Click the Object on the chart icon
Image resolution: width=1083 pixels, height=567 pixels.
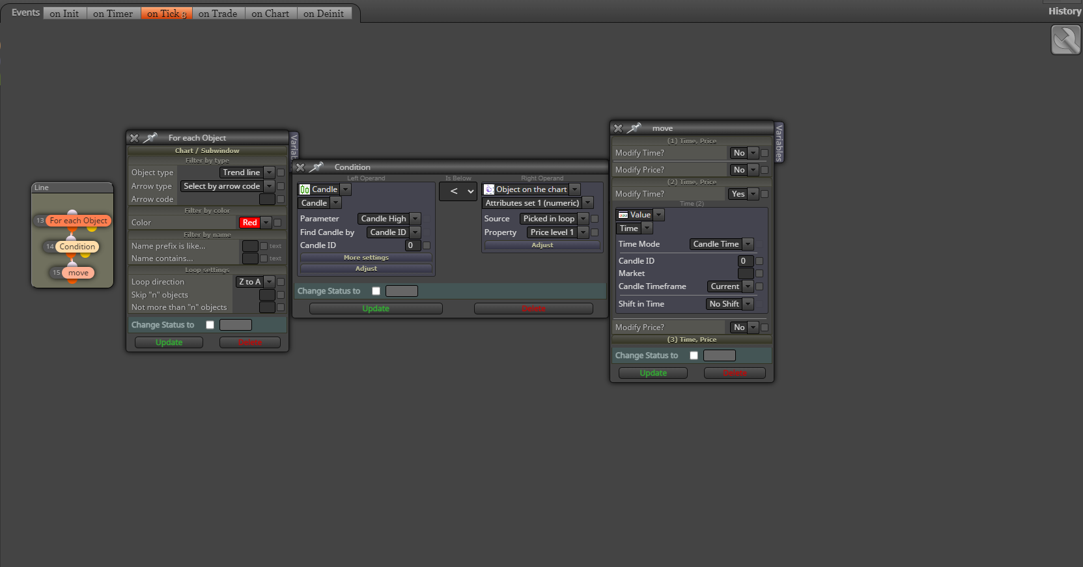pos(489,189)
